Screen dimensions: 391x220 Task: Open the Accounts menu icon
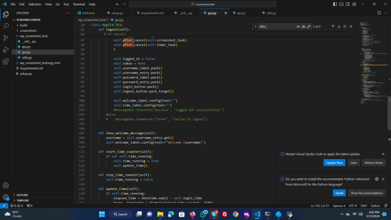(x=6, y=185)
